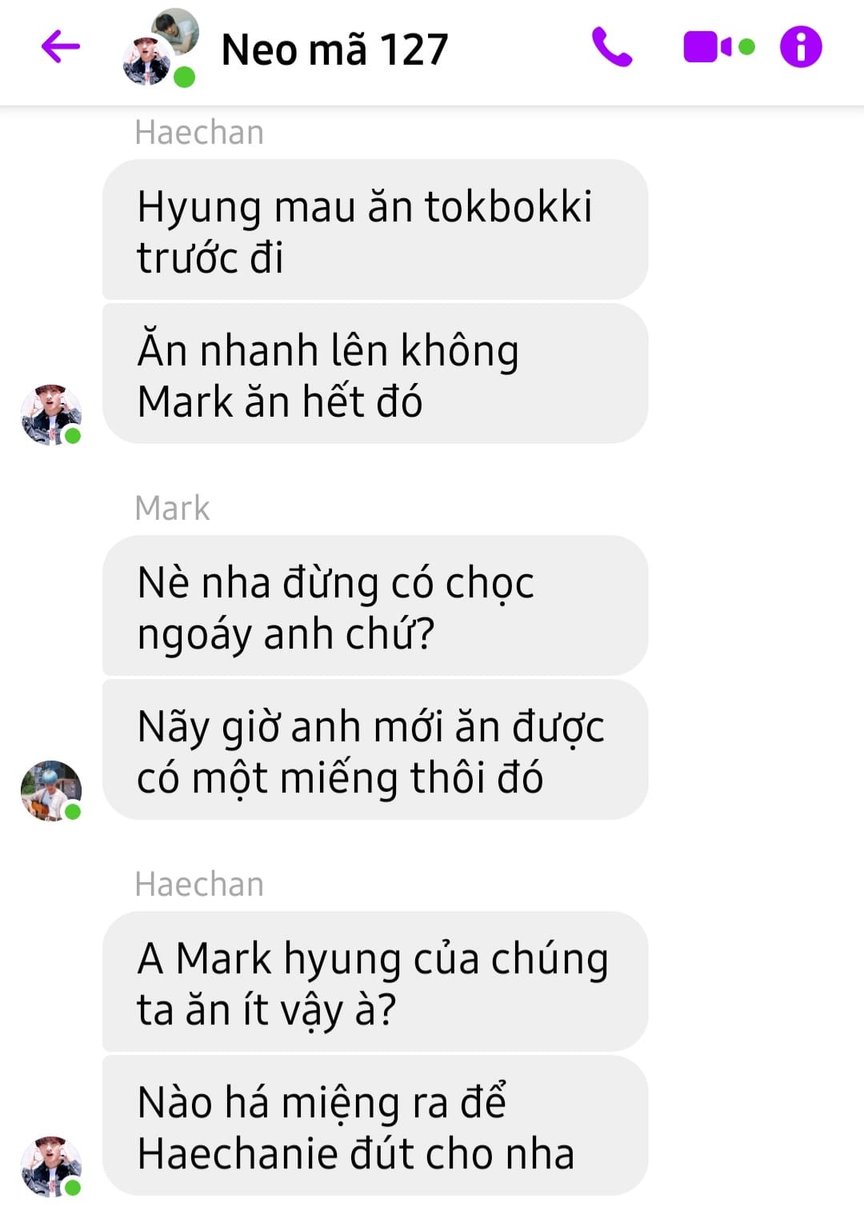This screenshot has height=1206, width=864.
Task: Tap the Mark sender name label
Action: 172,508
